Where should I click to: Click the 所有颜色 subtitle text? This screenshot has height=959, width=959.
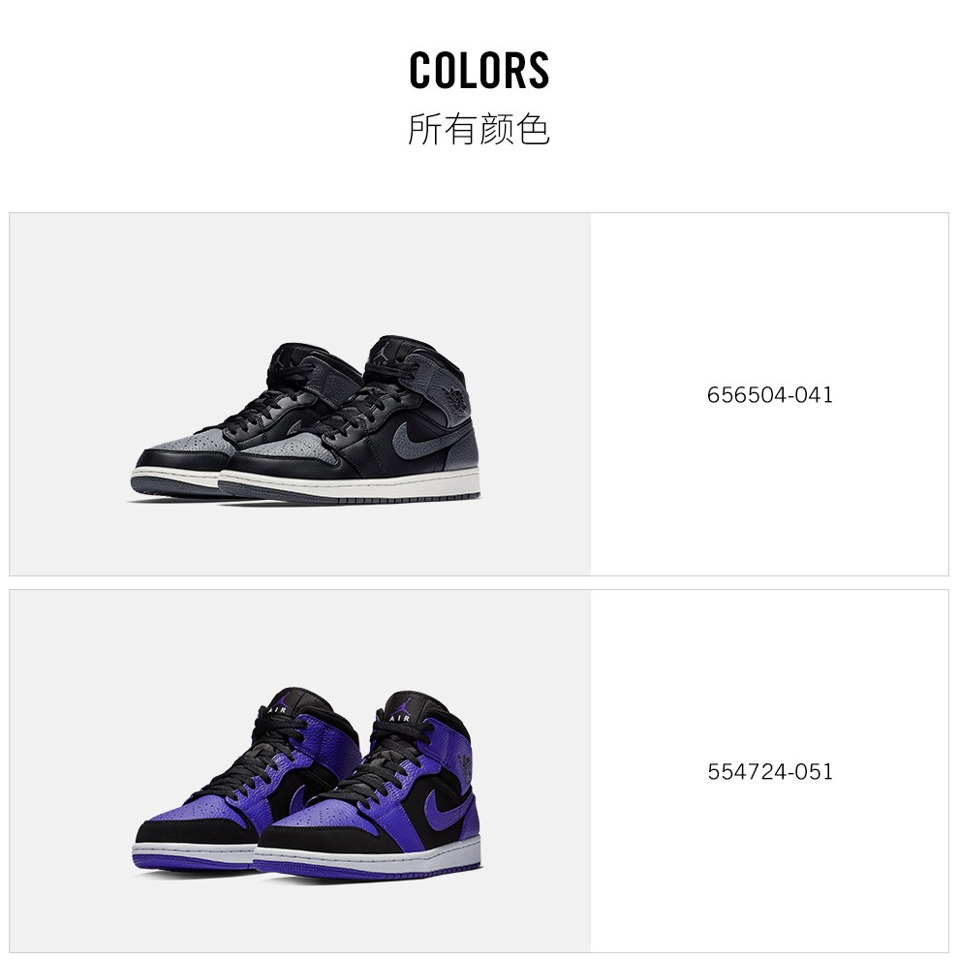click(x=479, y=130)
